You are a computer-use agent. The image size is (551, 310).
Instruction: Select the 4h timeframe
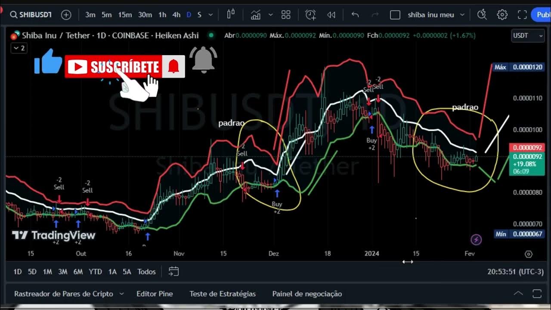(x=176, y=15)
